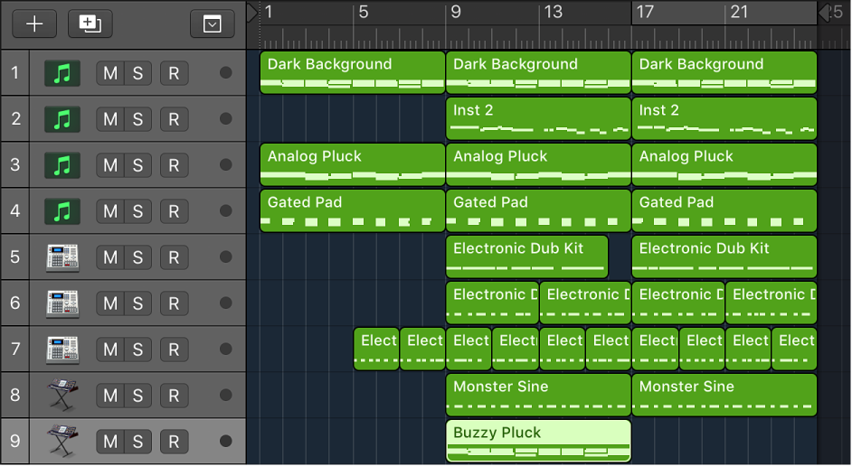Click bar 17 in the ruler
Viewport: 852px width, 466px height.
(x=645, y=12)
